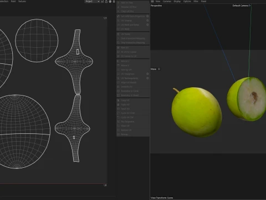Click the Perspective label in the viewport
Viewport: 266px width, 200px height.
[156, 6]
